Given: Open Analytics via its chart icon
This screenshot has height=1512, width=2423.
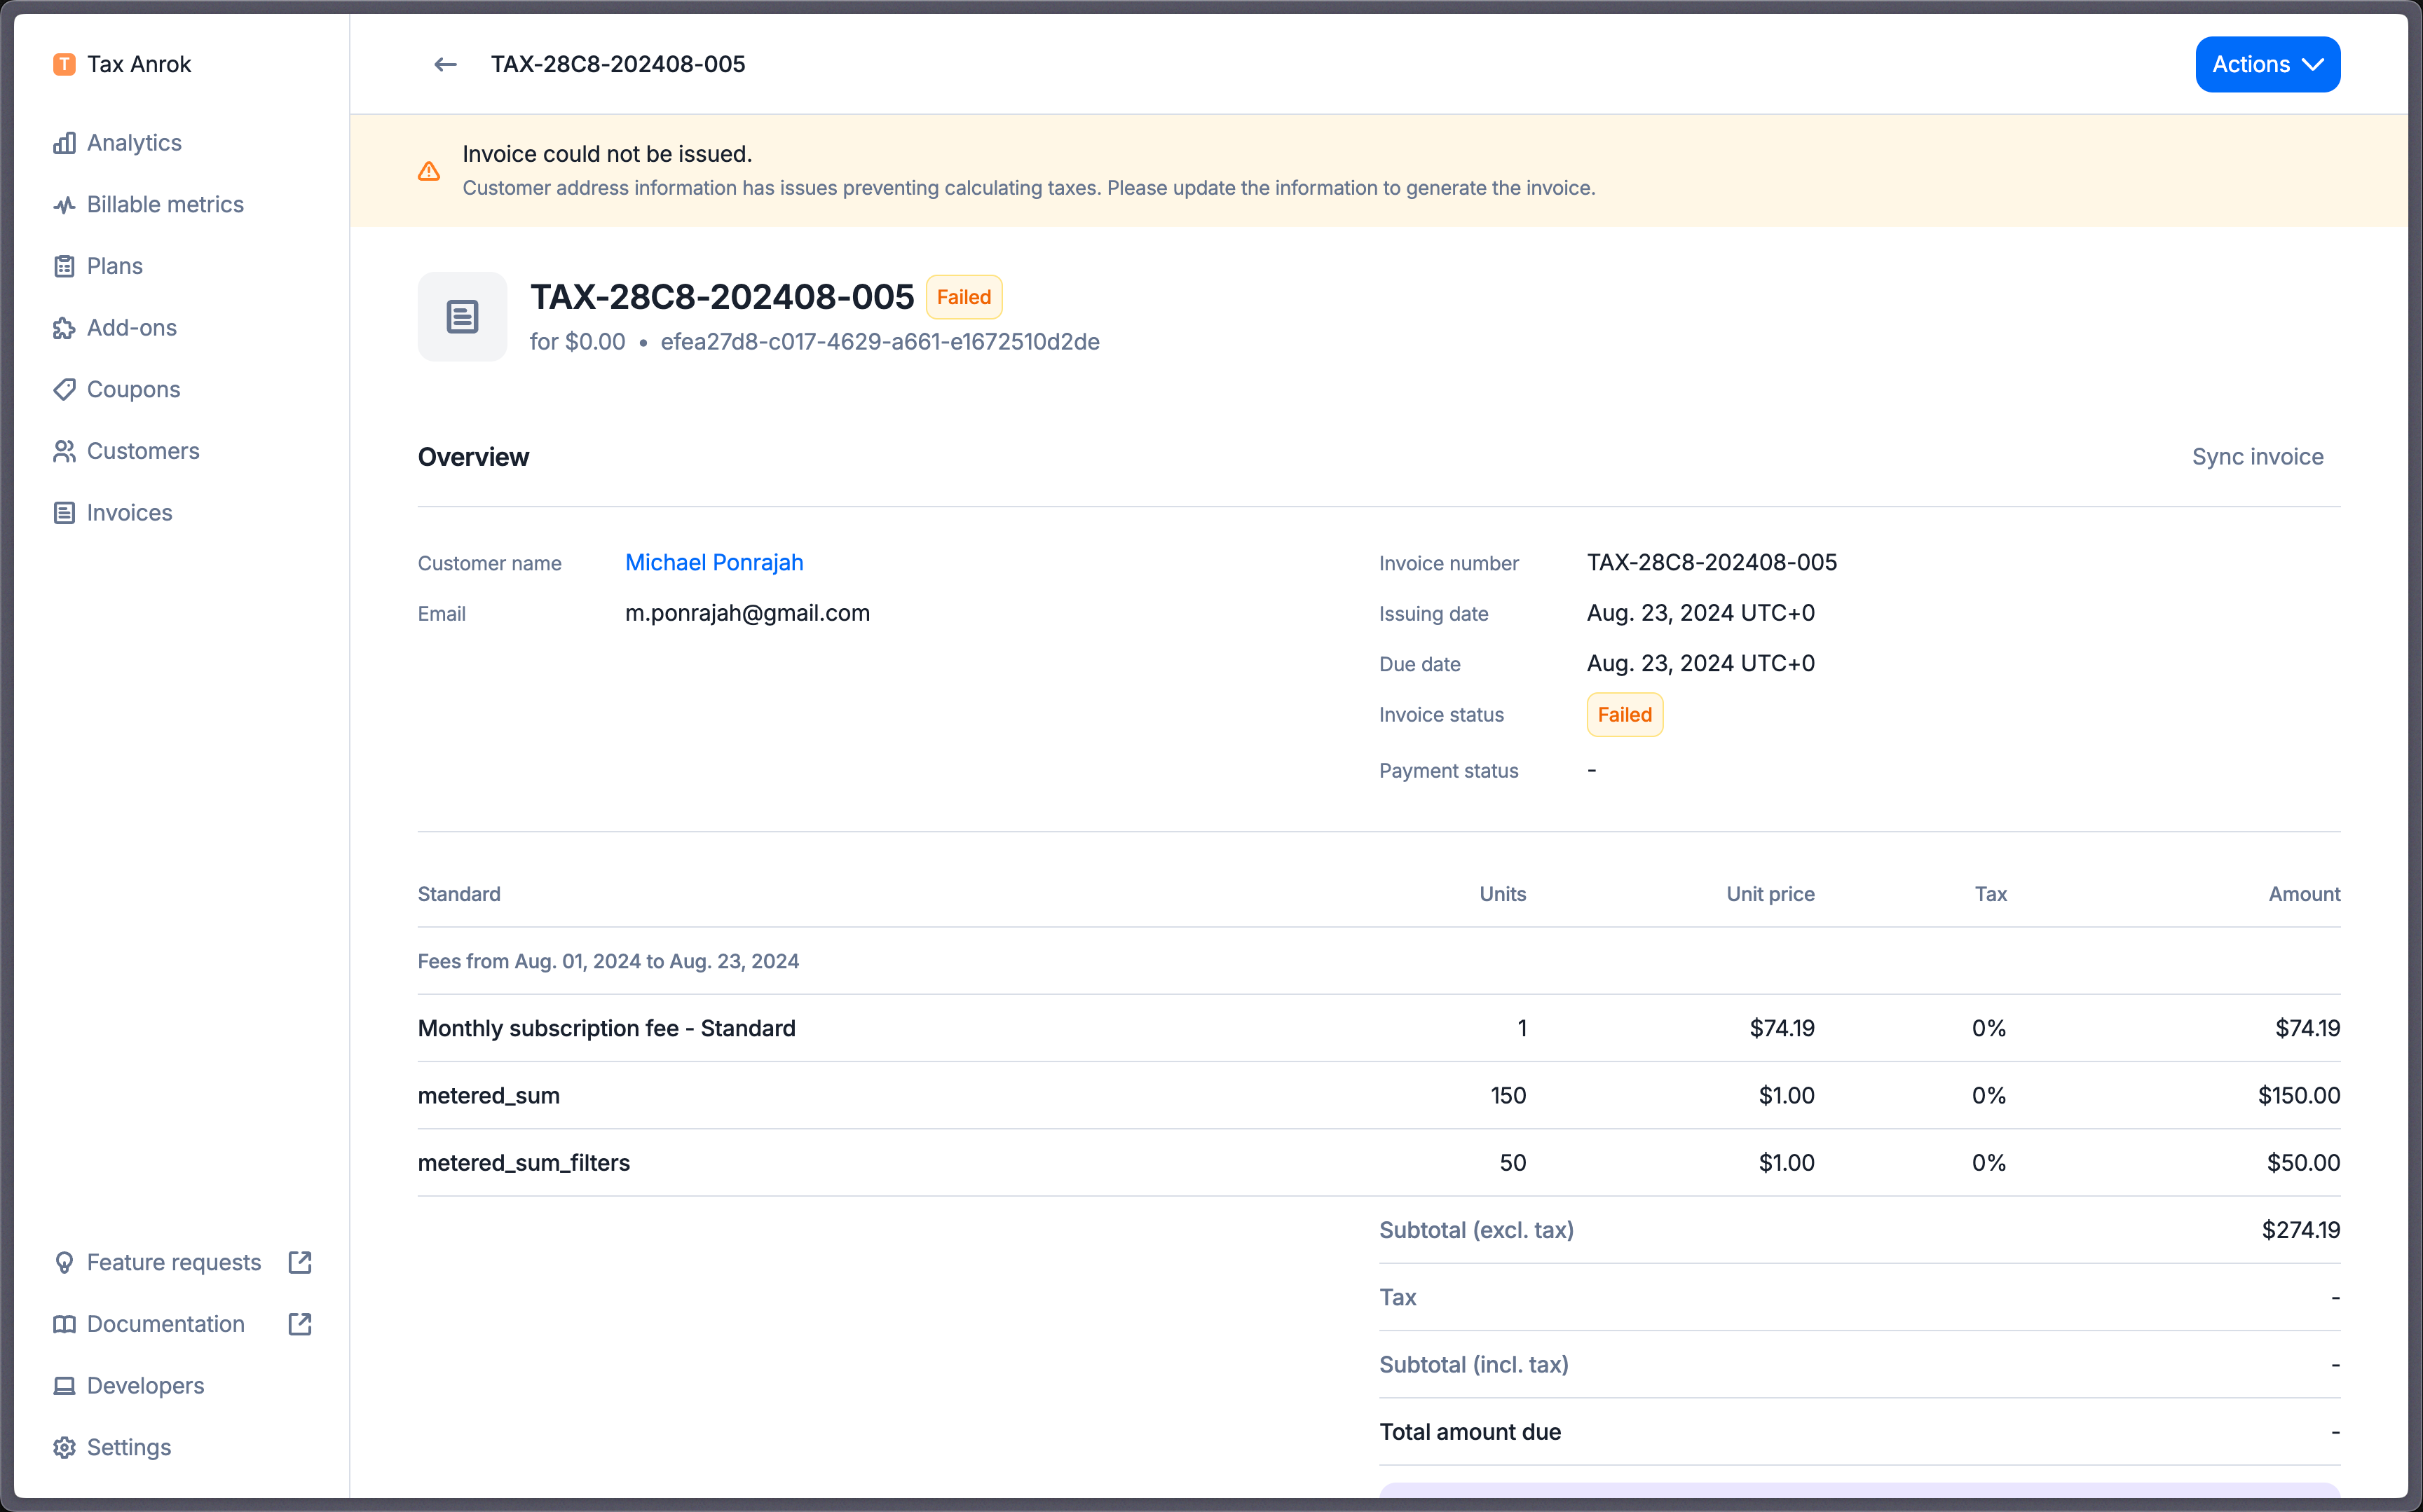Looking at the screenshot, I should pos(64,143).
